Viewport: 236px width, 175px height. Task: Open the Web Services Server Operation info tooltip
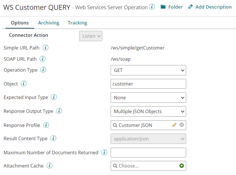[x=152, y=7]
